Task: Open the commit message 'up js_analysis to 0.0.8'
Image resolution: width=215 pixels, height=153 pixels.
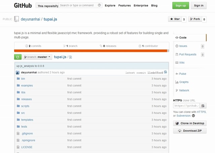Action: (x=30, y=66)
